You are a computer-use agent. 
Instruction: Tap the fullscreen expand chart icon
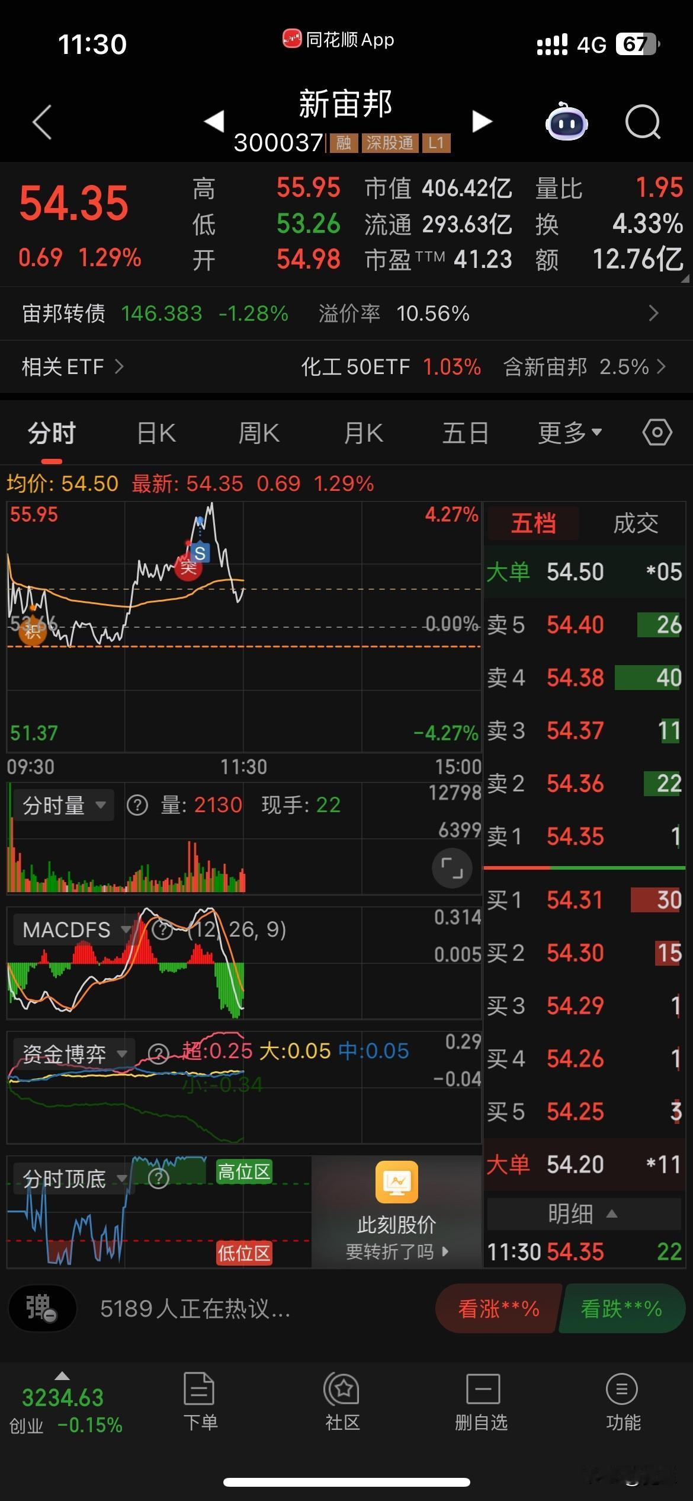coord(452,869)
